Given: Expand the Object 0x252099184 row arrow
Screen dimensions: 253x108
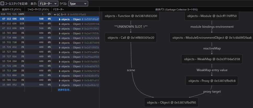Looking at the screenshot, I should pos(60,24).
